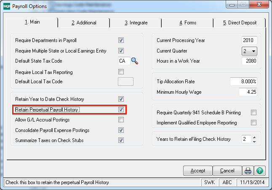Toggle Require Departments in Payroll checkbox
Viewport: 272px width, 190px height.
click(121, 40)
